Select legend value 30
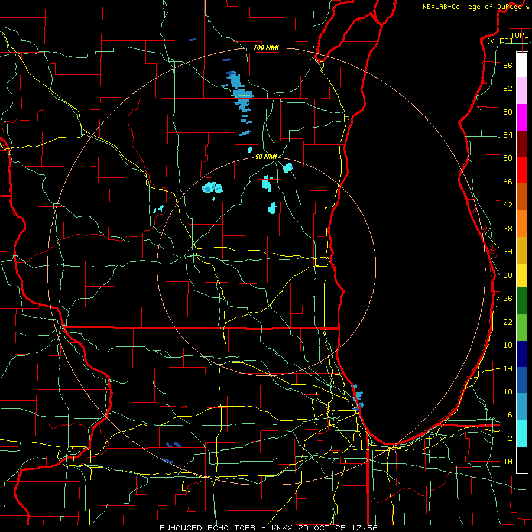Viewport: 532px width, 532px height. [508, 275]
